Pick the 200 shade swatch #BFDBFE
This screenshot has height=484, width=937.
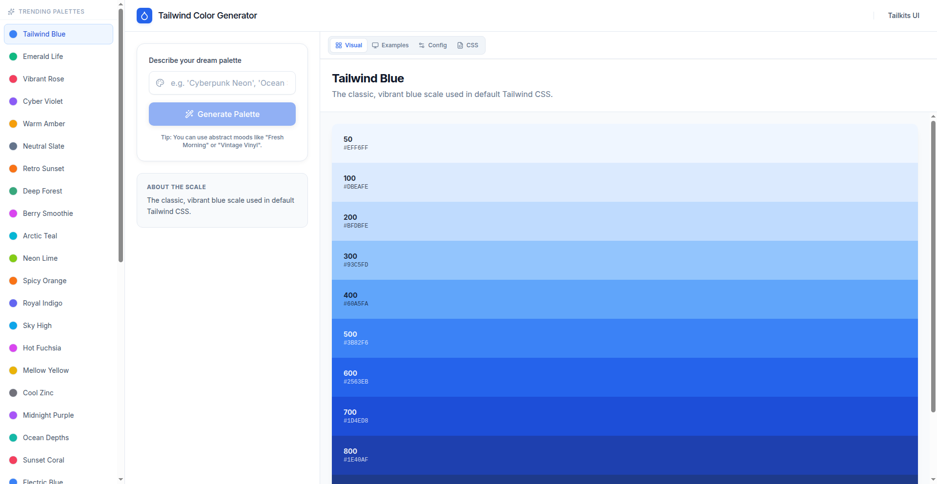click(625, 221)
